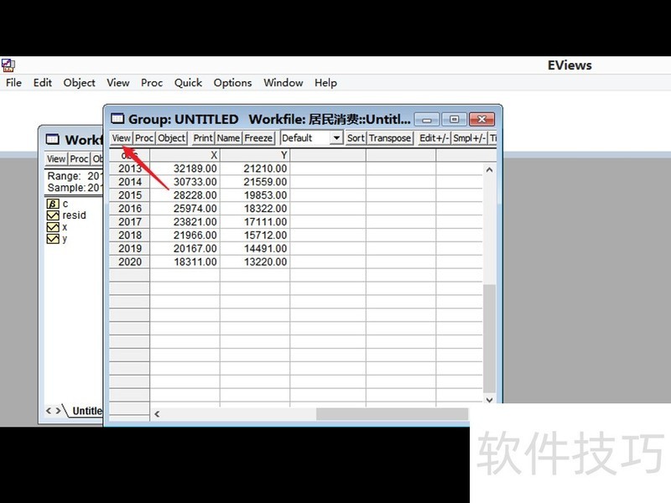Click the Print button in Group toolbar
The height and width of the screenshot is (503, 671).
(x=203, y=138)
